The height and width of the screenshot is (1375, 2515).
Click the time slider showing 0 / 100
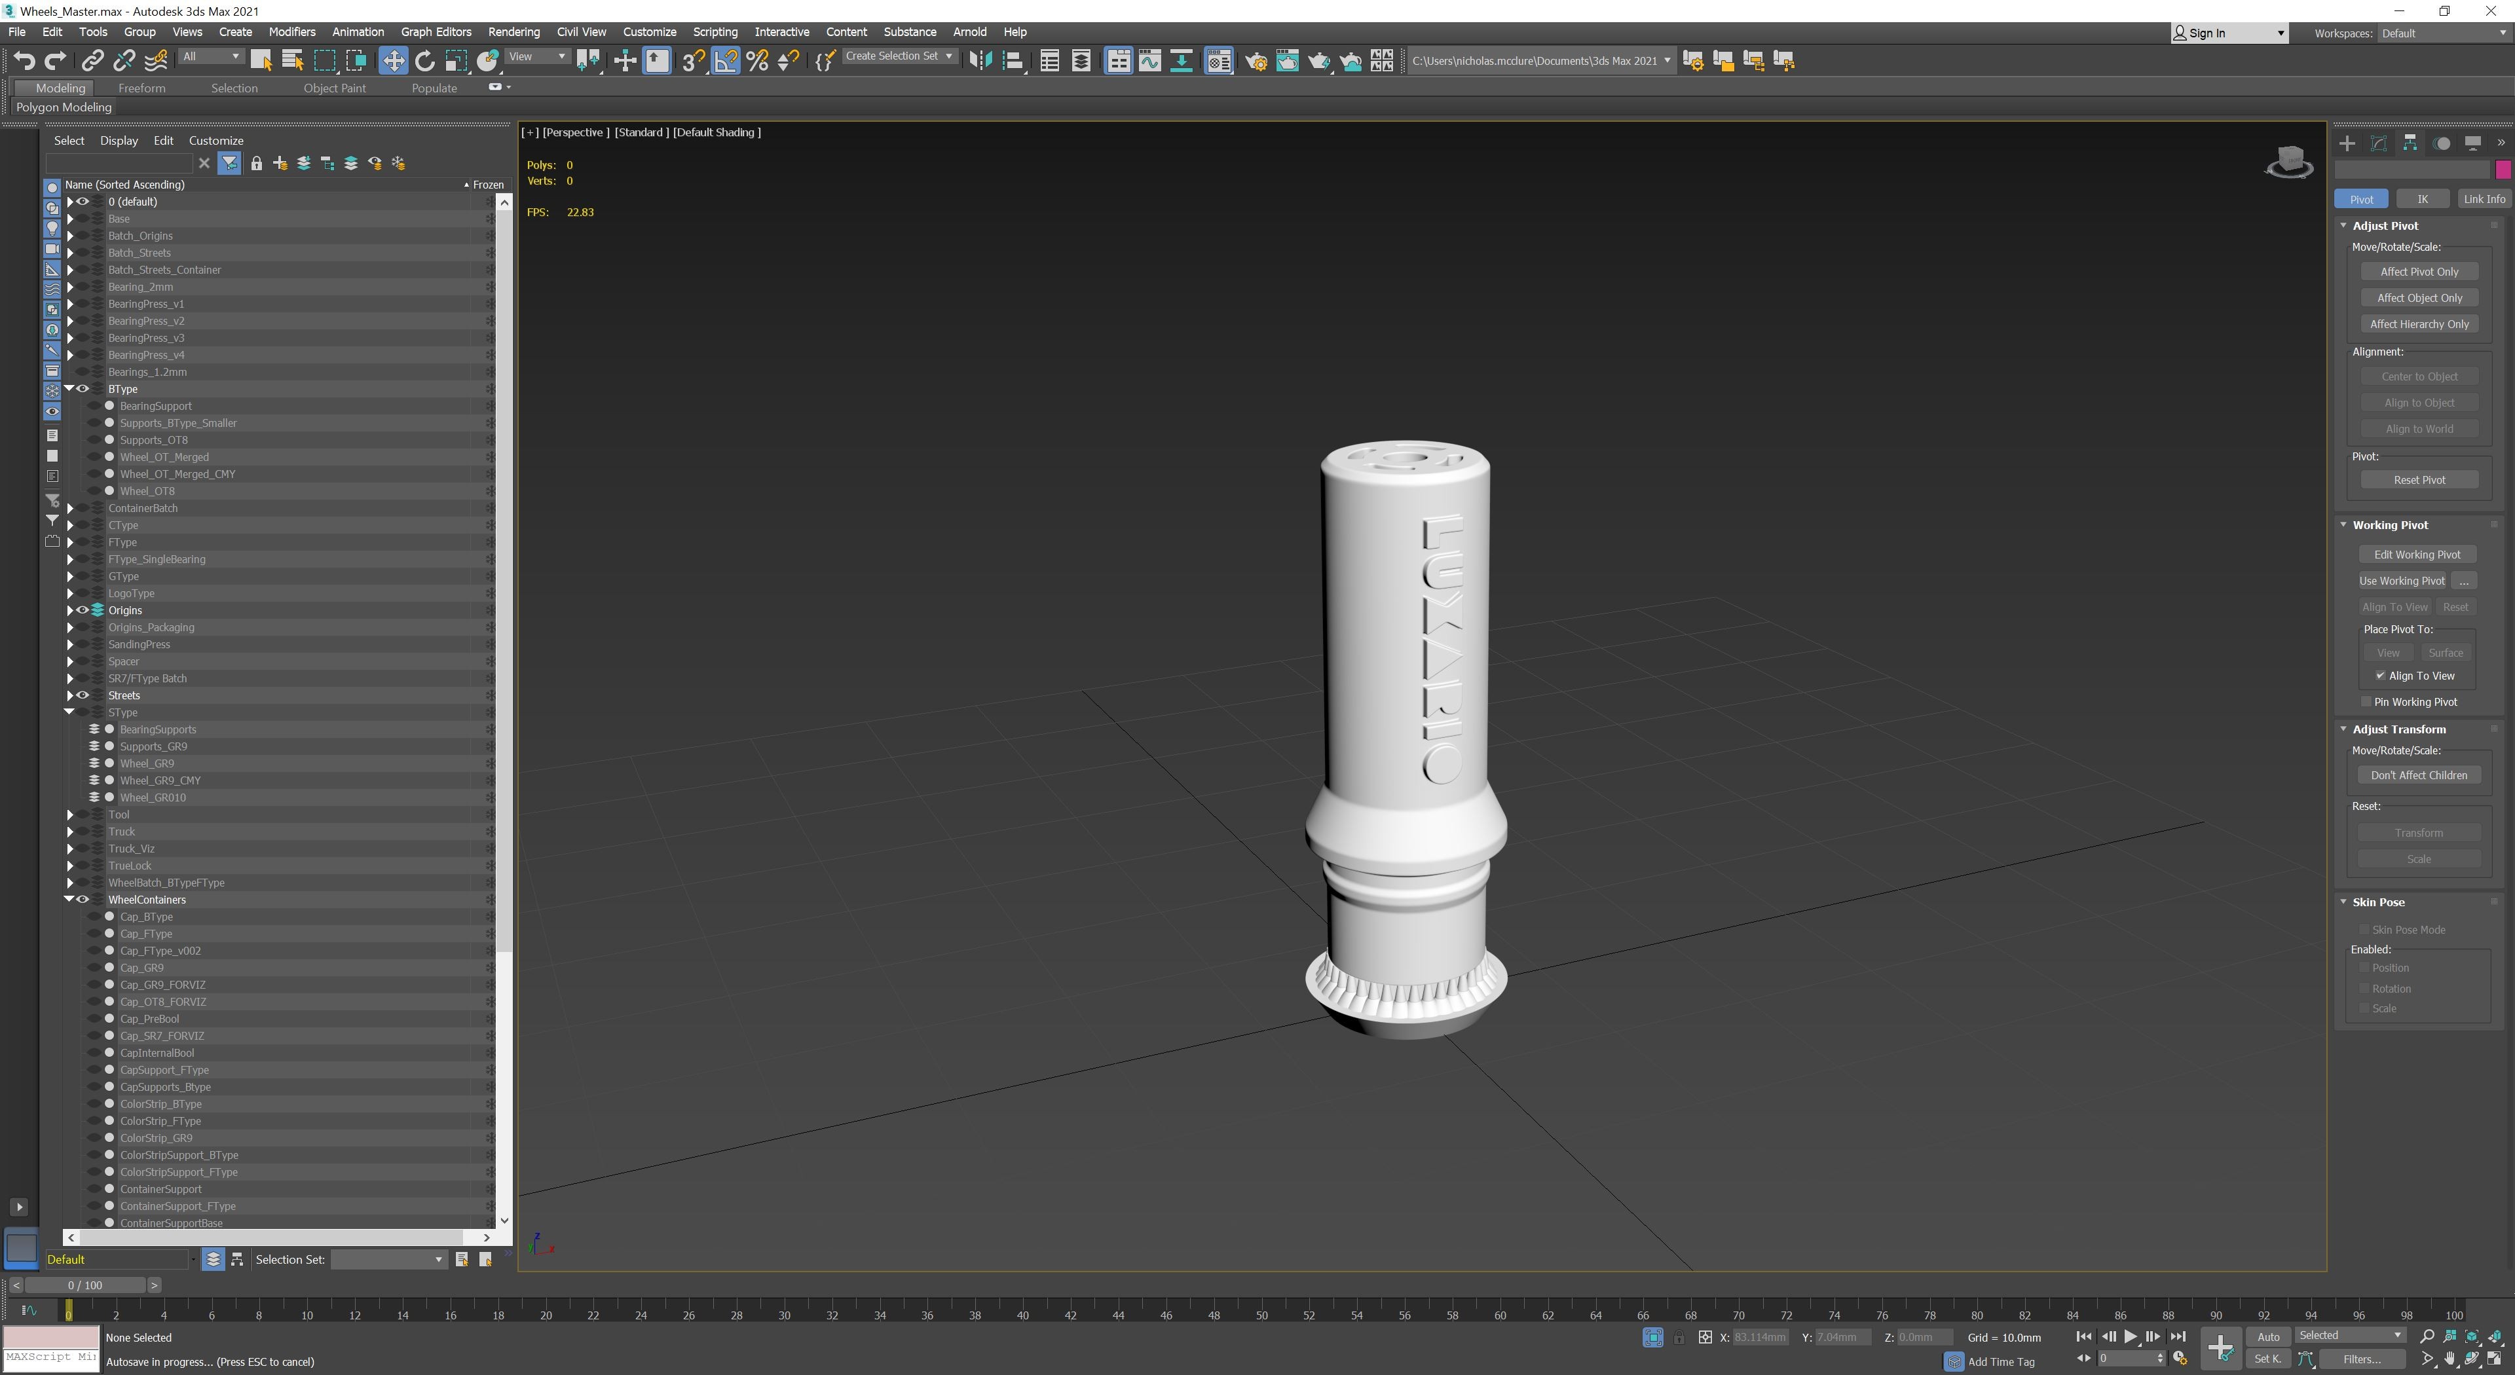85,1285
